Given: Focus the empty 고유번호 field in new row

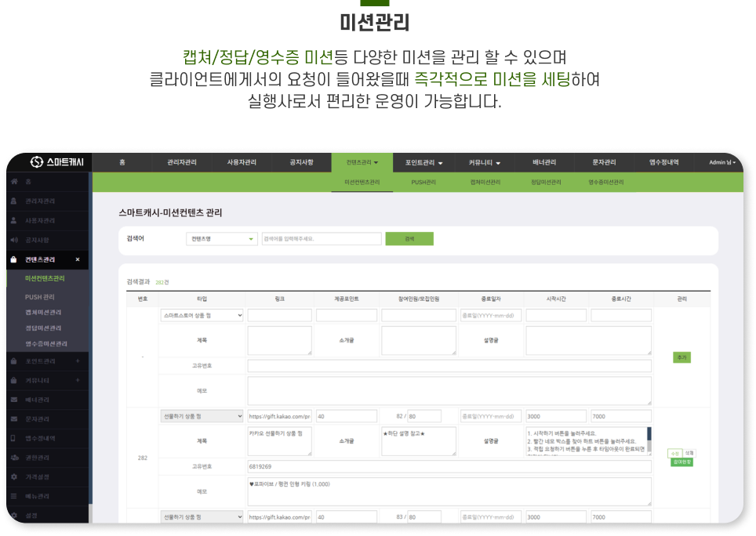Looking at the screenshot, I should coord(449,365).
